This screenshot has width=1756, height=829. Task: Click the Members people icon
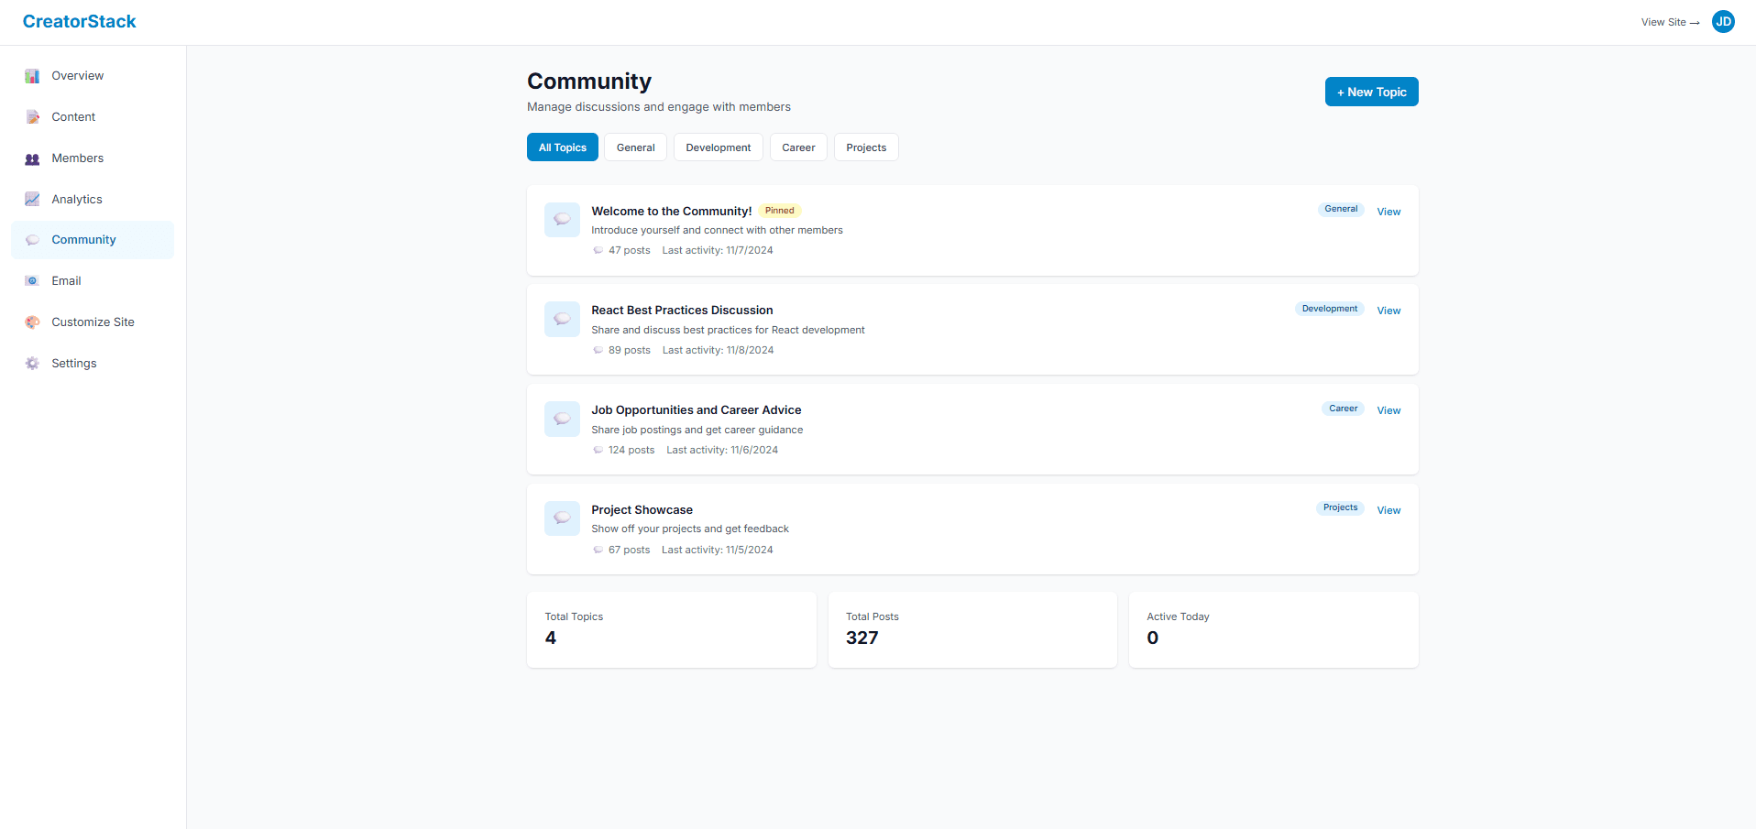click(32, 158)
